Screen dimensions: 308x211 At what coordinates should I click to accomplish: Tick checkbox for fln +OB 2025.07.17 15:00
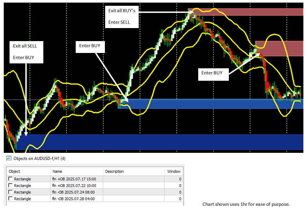click(x=10, y=179)
